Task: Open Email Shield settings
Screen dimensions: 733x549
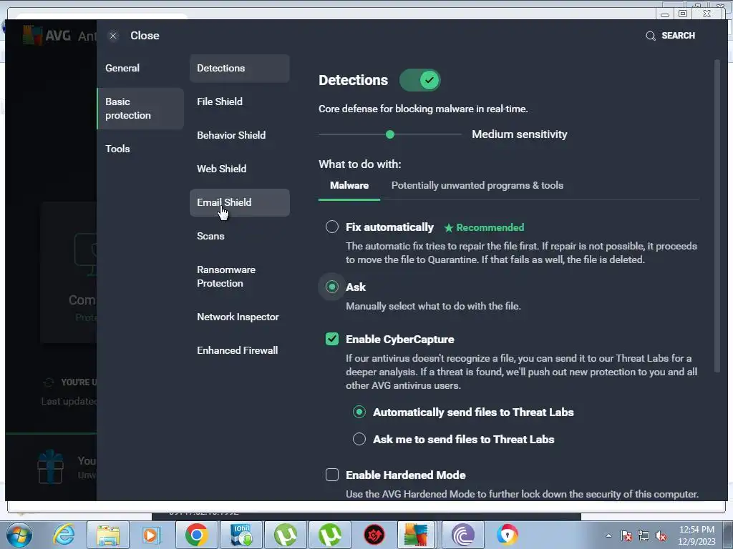Action: [239, 202]
